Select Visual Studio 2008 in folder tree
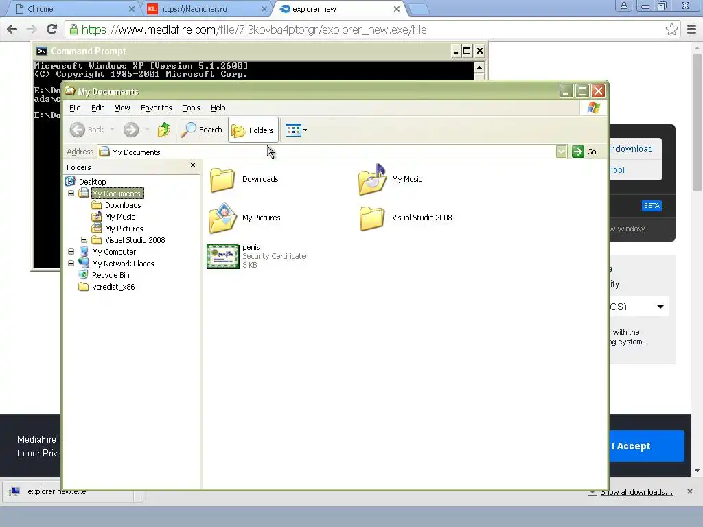This screenshot has width=703, height=527. 135,240
